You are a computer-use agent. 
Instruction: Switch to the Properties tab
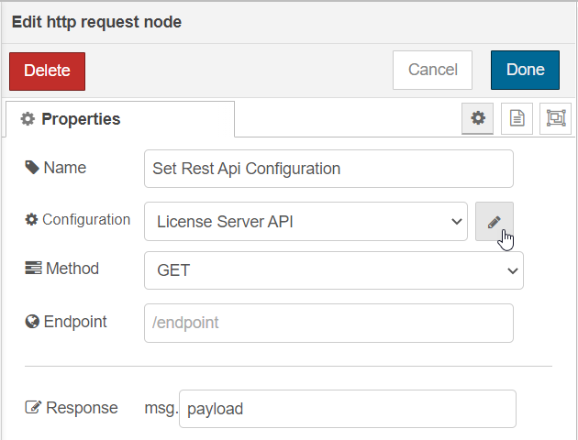[120, 119]
